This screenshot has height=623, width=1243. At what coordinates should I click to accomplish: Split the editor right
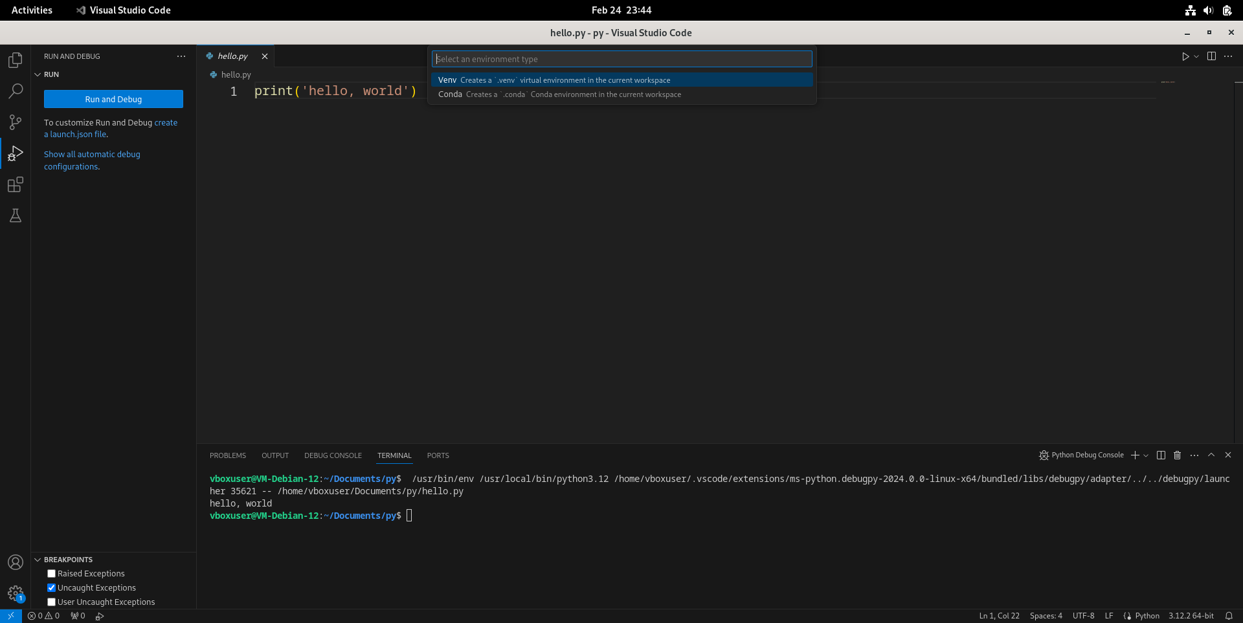point(1211,56)
